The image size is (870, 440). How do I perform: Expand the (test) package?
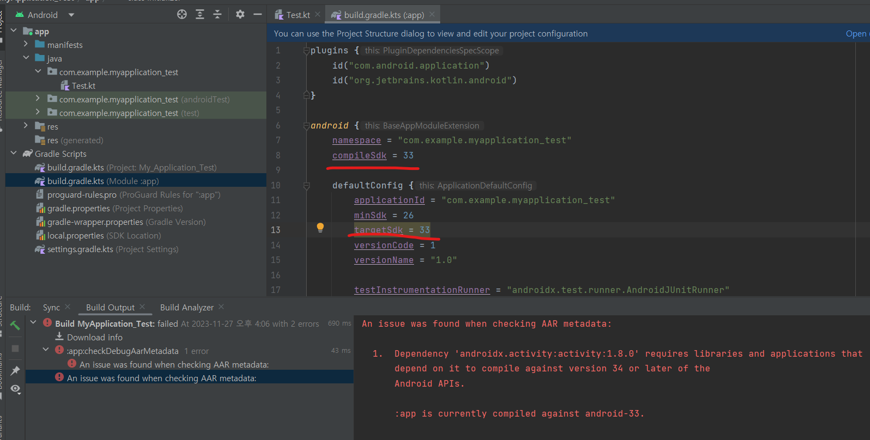pos(38,112)
